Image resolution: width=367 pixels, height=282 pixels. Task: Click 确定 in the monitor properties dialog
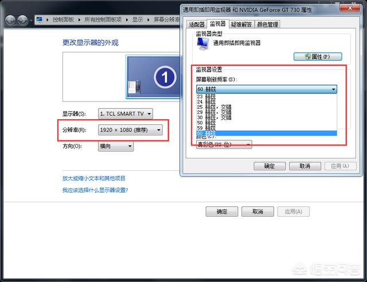[x=269, y=166]
